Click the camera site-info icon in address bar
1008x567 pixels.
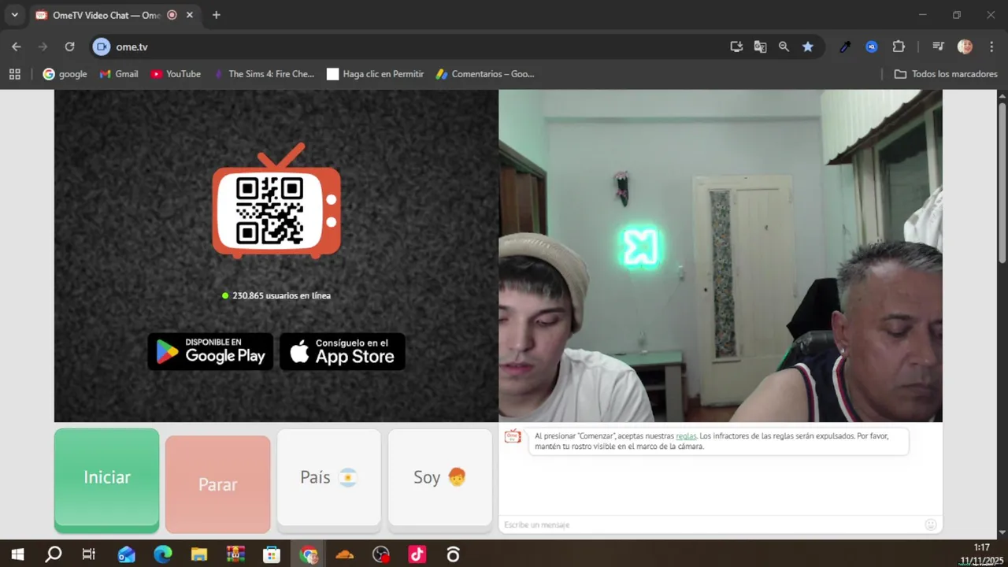click(x=102, y=46)
